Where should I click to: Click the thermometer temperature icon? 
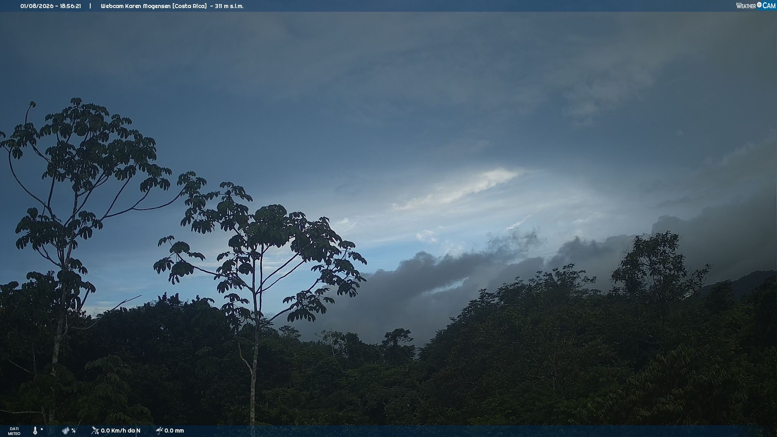click(x=35, y=431)
